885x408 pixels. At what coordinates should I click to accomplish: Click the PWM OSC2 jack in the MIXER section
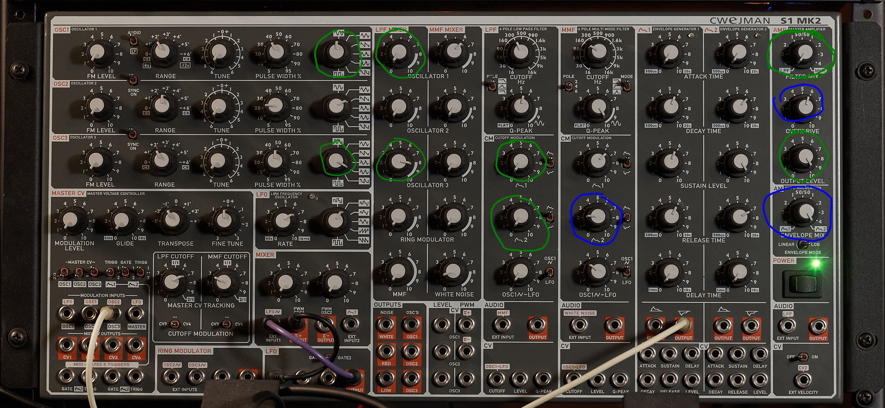pyautogui.click(x=325, y=325)
